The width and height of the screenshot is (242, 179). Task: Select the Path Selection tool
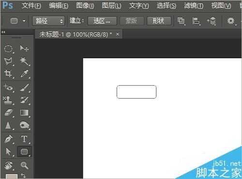(x=8, y=152)
